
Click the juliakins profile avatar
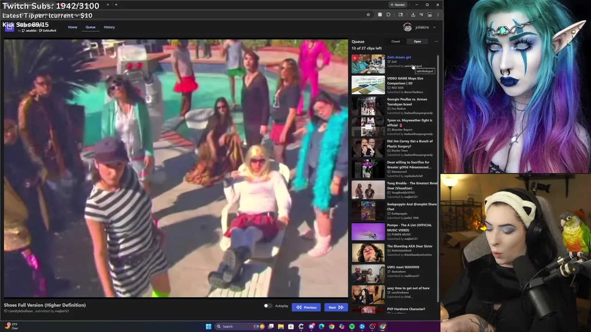tap(407, 27)
